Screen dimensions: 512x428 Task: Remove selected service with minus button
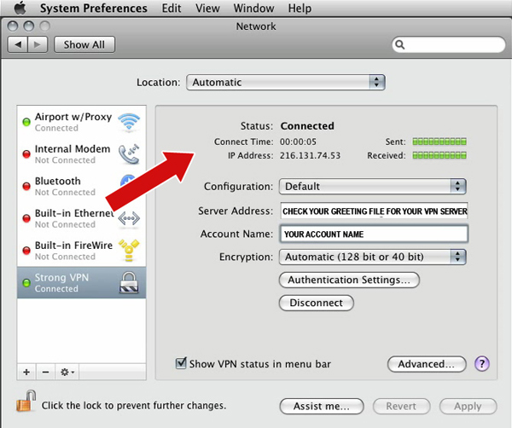pyautogui.click(x=44, y=373)
